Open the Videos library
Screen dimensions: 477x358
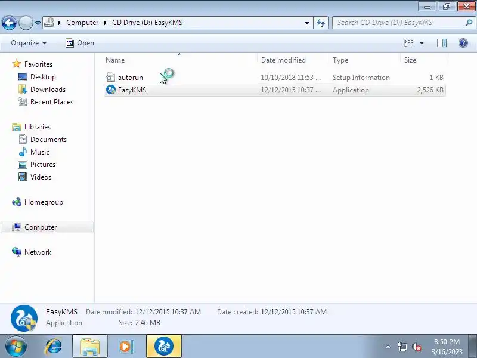point(41,177)
